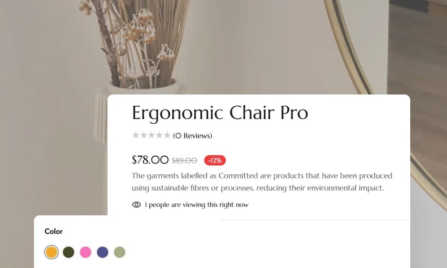447x268 pixels.
Task: Click the Ergonomic Chair Pro product title
Action: [x=220, y=113]
